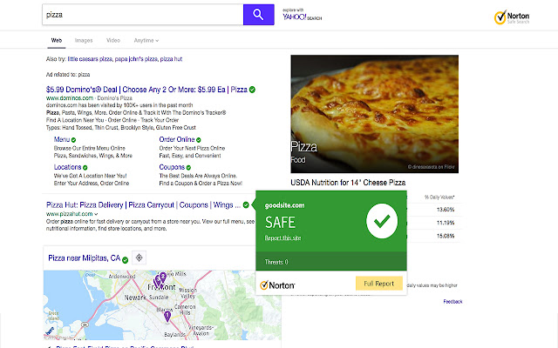Click the purple search magnifier button

[258, 14]
